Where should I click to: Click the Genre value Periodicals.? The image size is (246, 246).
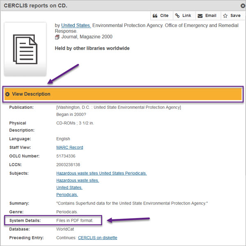[67, 212]
